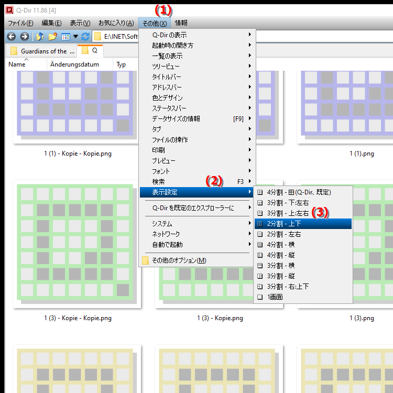
Task: Open the 情報 menu
Action: [181, 23]
